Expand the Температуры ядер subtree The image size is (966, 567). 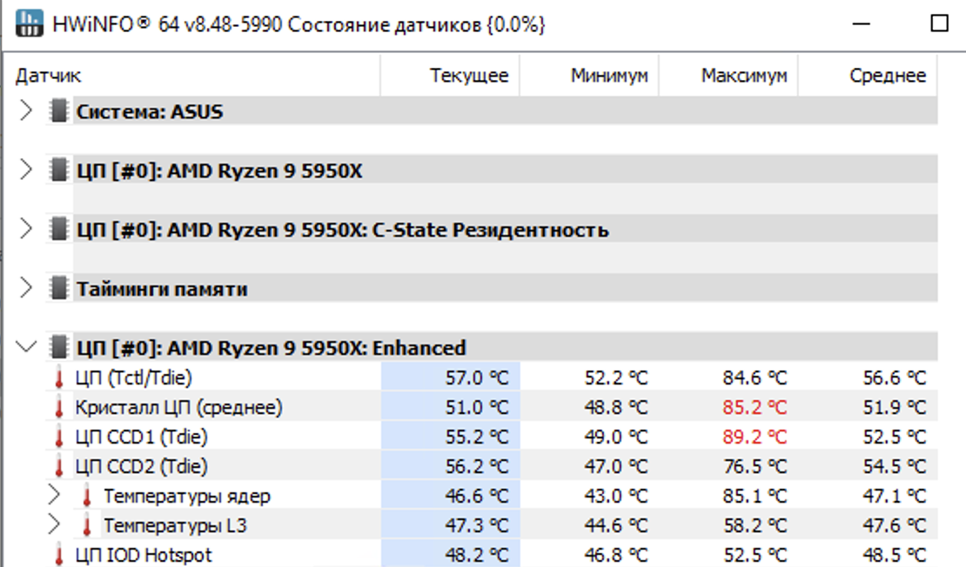pyautogui.click(x=54, y=495)
